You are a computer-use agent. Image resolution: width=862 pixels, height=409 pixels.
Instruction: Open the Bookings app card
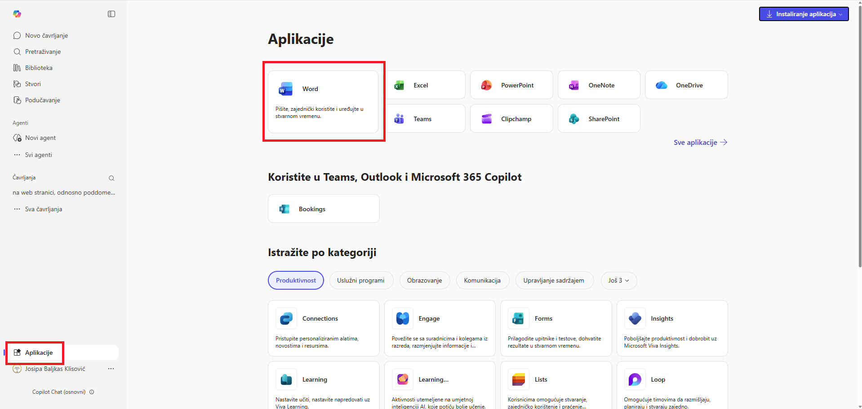324,209
